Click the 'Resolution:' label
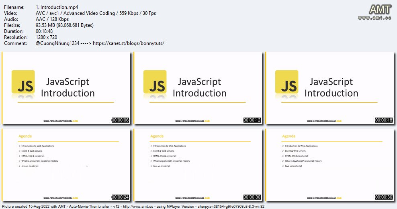The width and height of the screenshot is (397, 209). (16, 37)
